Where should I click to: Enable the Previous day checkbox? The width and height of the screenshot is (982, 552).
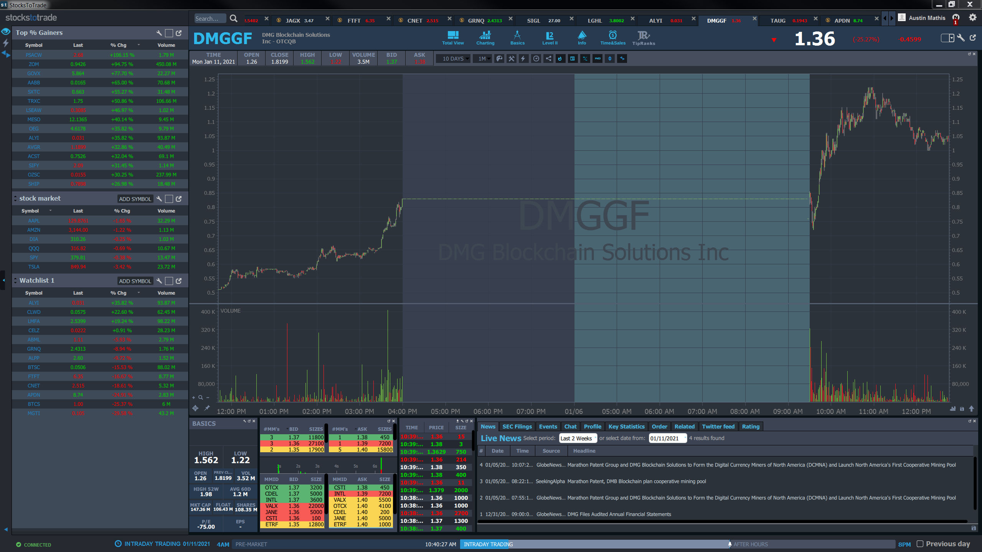tap(920, 544)
